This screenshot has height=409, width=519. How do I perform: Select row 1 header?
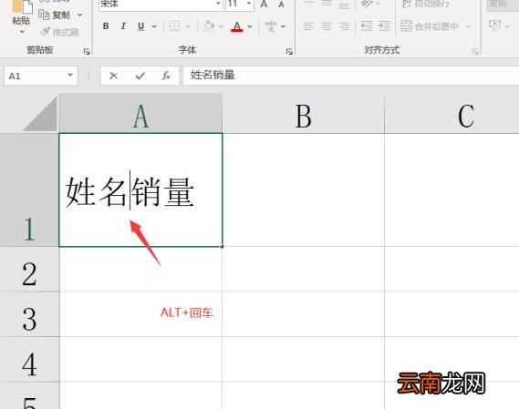coord(29,189)
